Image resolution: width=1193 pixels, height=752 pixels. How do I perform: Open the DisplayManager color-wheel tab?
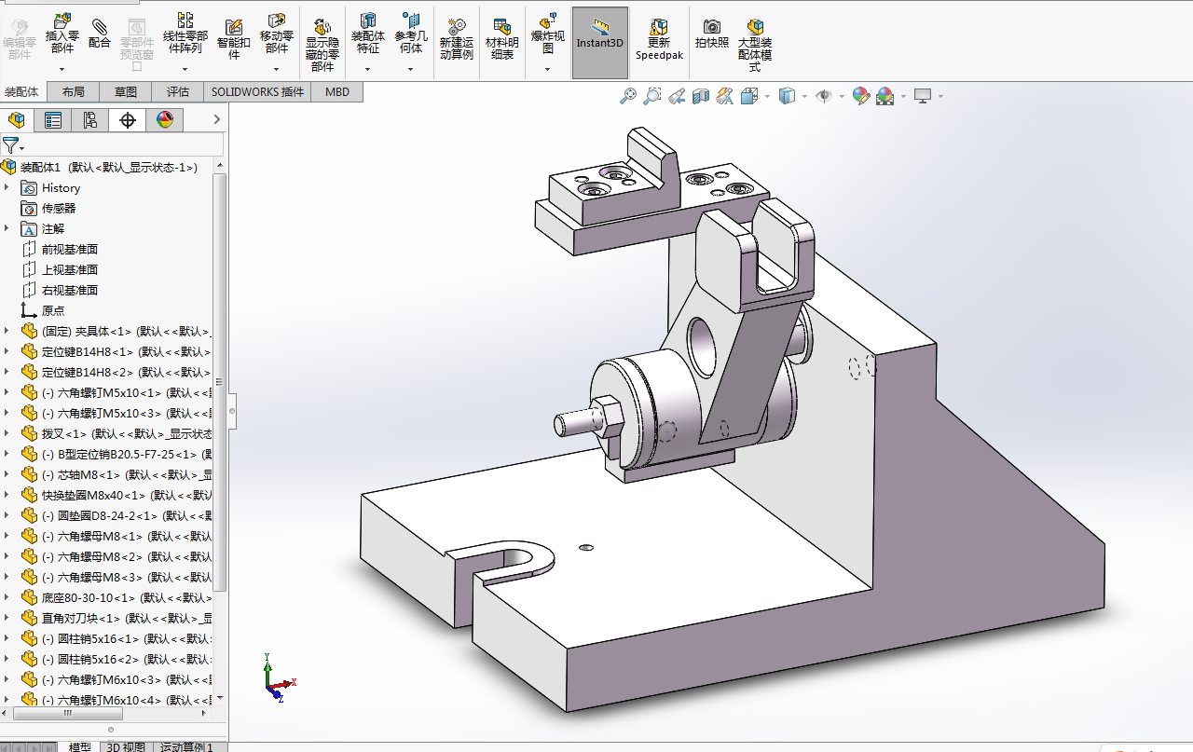coord(164,119)
